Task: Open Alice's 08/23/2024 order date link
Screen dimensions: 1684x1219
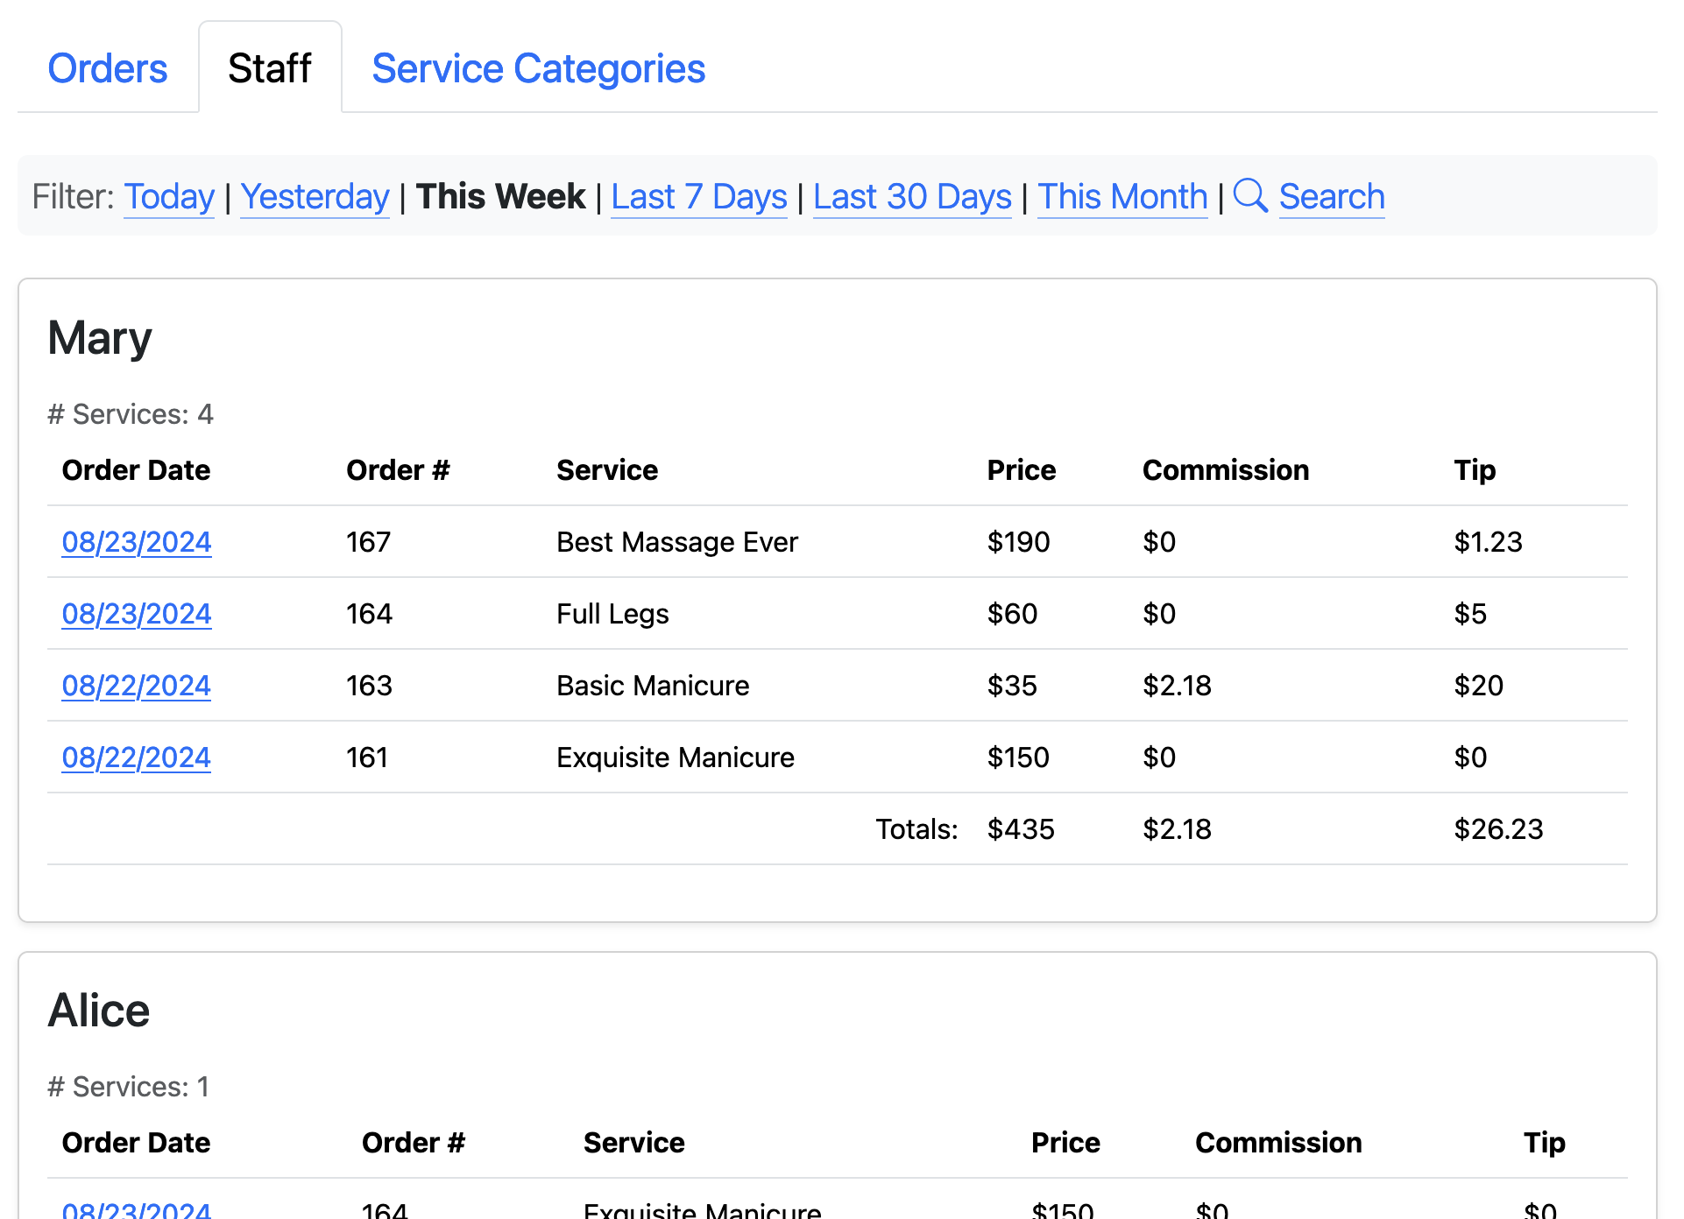Action: [x=137, y=1209]
